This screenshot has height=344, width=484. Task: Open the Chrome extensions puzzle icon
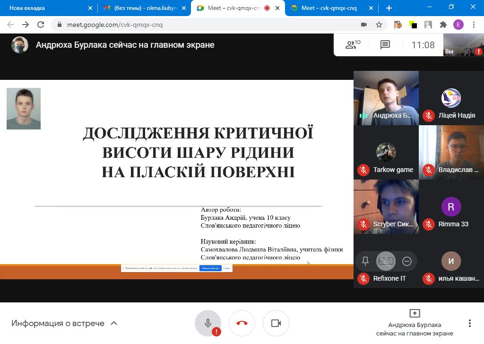click(x=443, y=25)
